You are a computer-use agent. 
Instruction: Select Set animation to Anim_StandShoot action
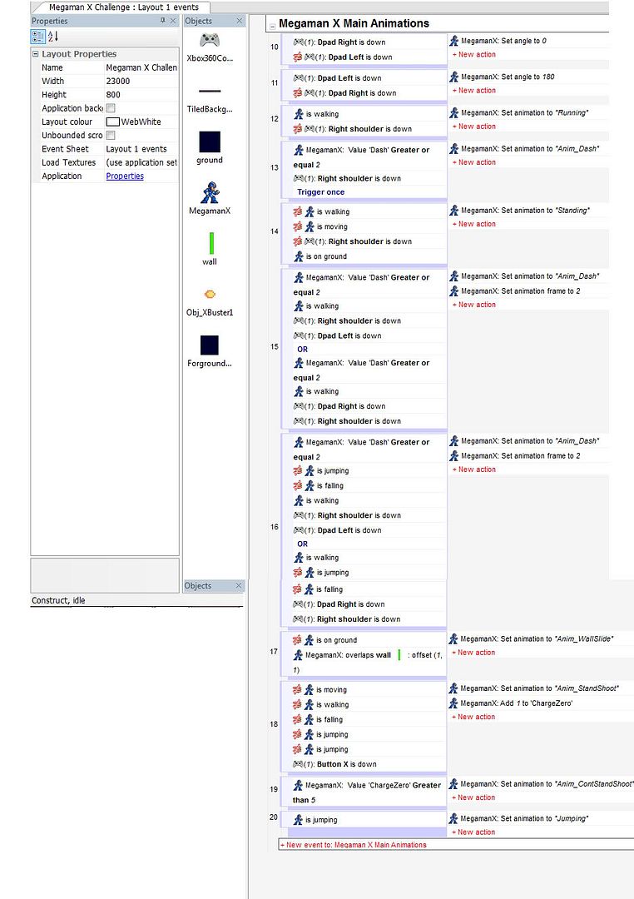(x=539, y=688)
